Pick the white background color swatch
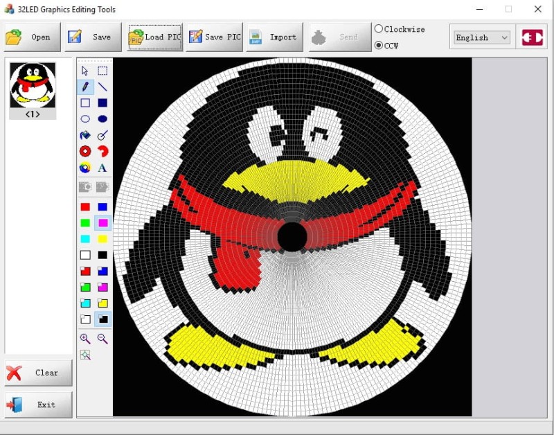The image size is (554, 435). pos(85,319)
